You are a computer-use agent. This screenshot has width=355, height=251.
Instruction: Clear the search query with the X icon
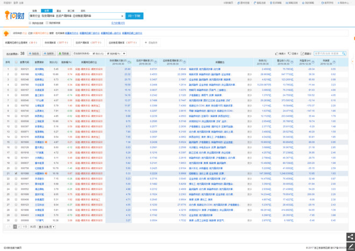(x=122, y=16)
